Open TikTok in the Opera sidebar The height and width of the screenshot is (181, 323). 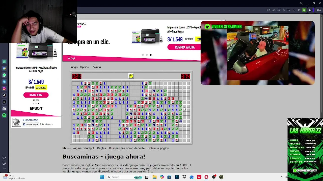tap(4, 95)
